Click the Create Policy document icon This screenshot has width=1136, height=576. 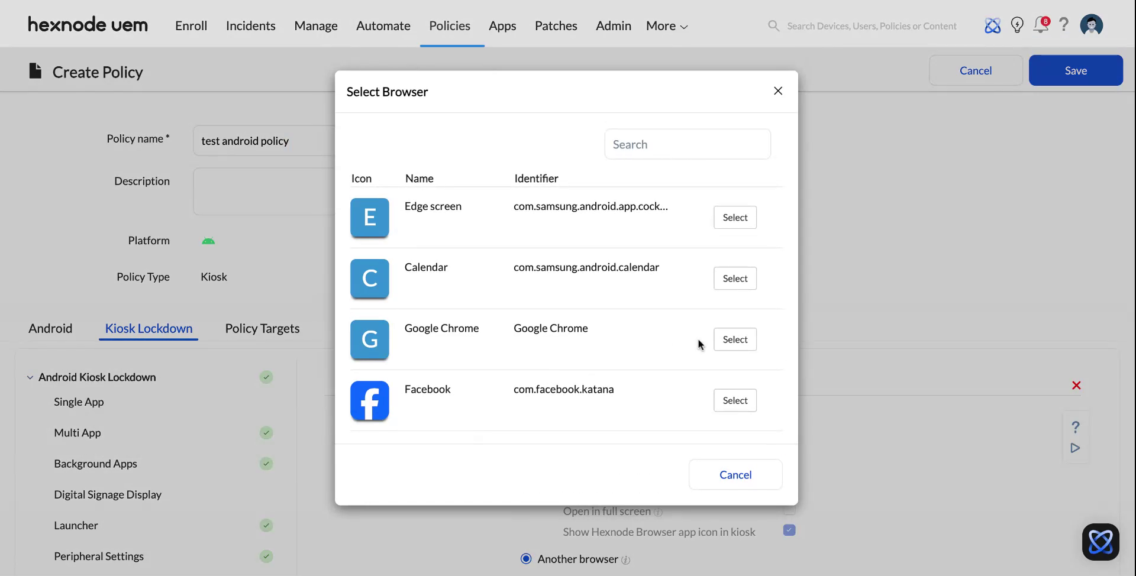pyautogui.click(x=35, y=70)
